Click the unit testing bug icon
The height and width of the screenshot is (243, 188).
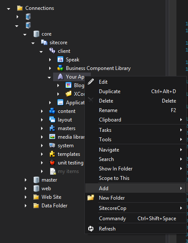[x=52, y=162]
